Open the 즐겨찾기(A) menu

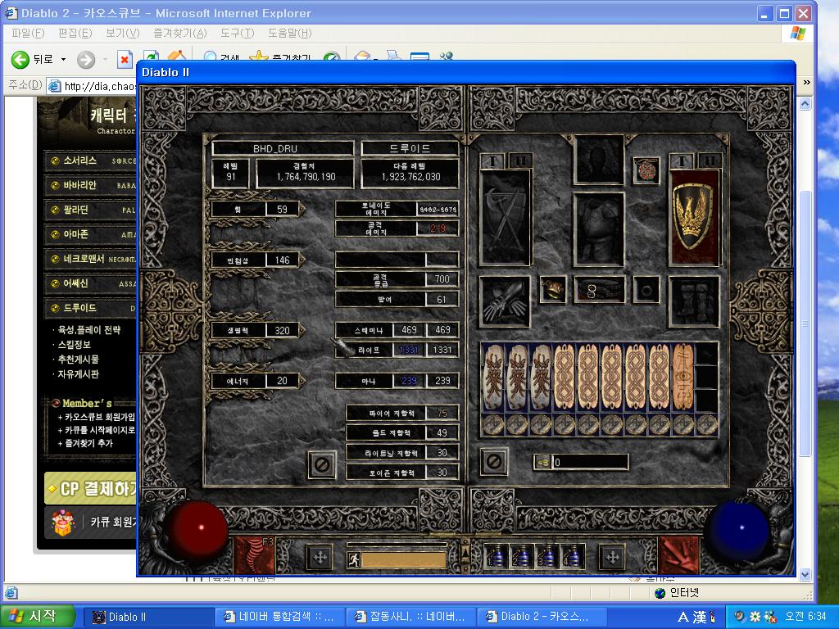click(179, 34)
